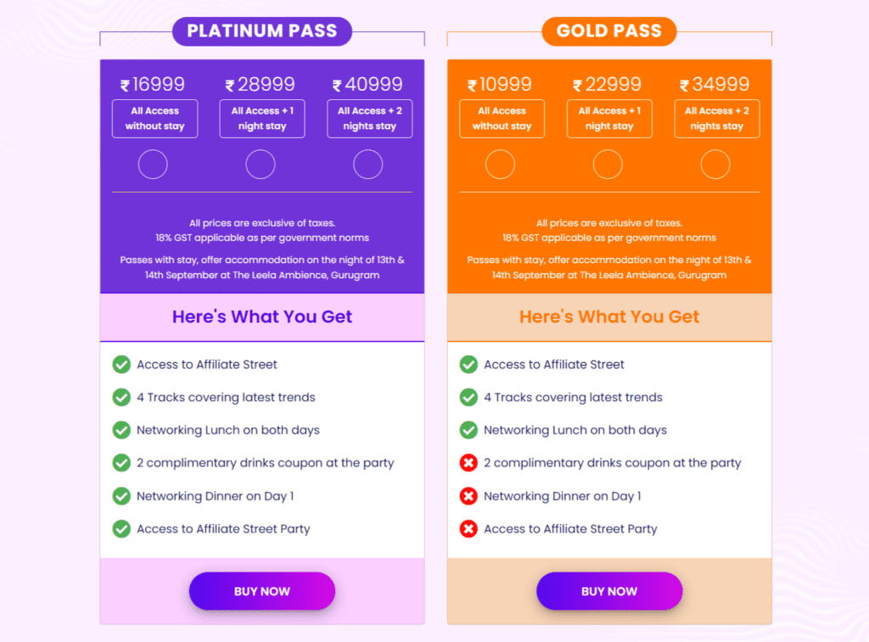The height and width of the screenshot is (642, 869).
Task: Click the GOLD PASS header badge
Action: point(608,31)
